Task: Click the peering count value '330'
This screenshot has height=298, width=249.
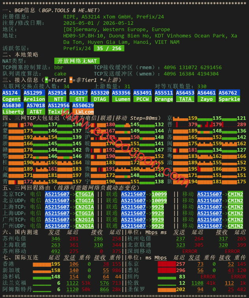Action: tap(202, 86)
